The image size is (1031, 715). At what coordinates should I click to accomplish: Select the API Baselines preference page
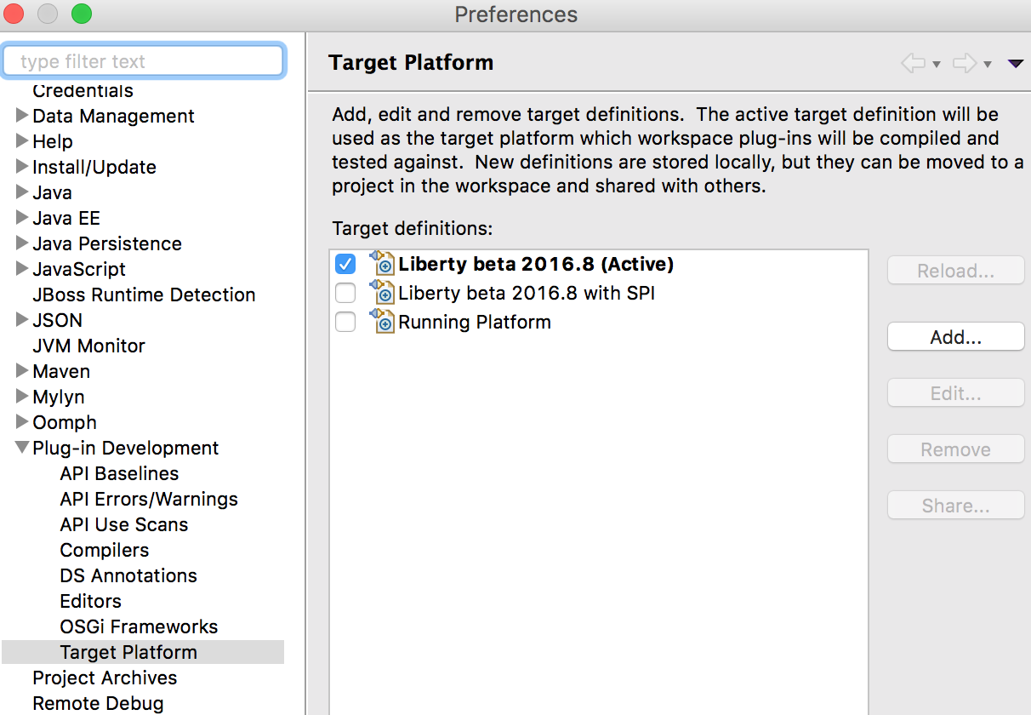click(x=119, y=473)
